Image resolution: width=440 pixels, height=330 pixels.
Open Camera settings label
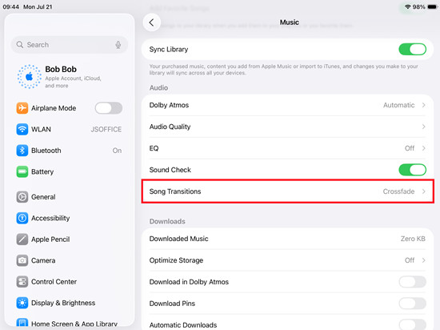pos(43,260)
